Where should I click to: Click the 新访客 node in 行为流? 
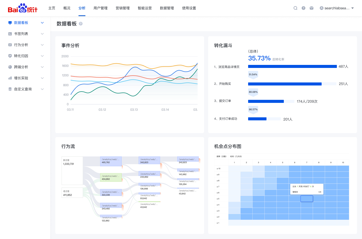(72, 171)
